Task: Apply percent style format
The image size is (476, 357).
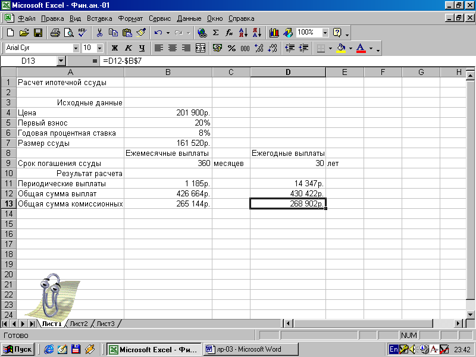Action: [231, 48]
